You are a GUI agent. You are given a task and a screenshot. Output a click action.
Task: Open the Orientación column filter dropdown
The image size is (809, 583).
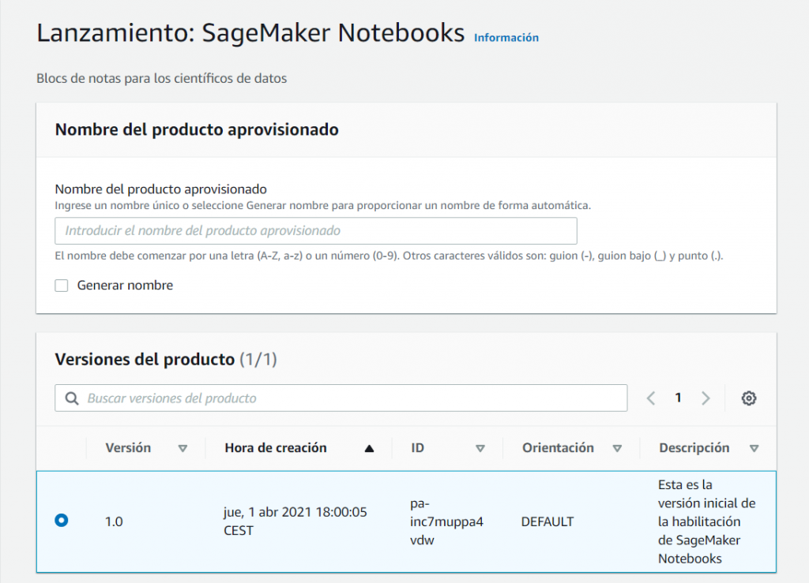point(617,448)
